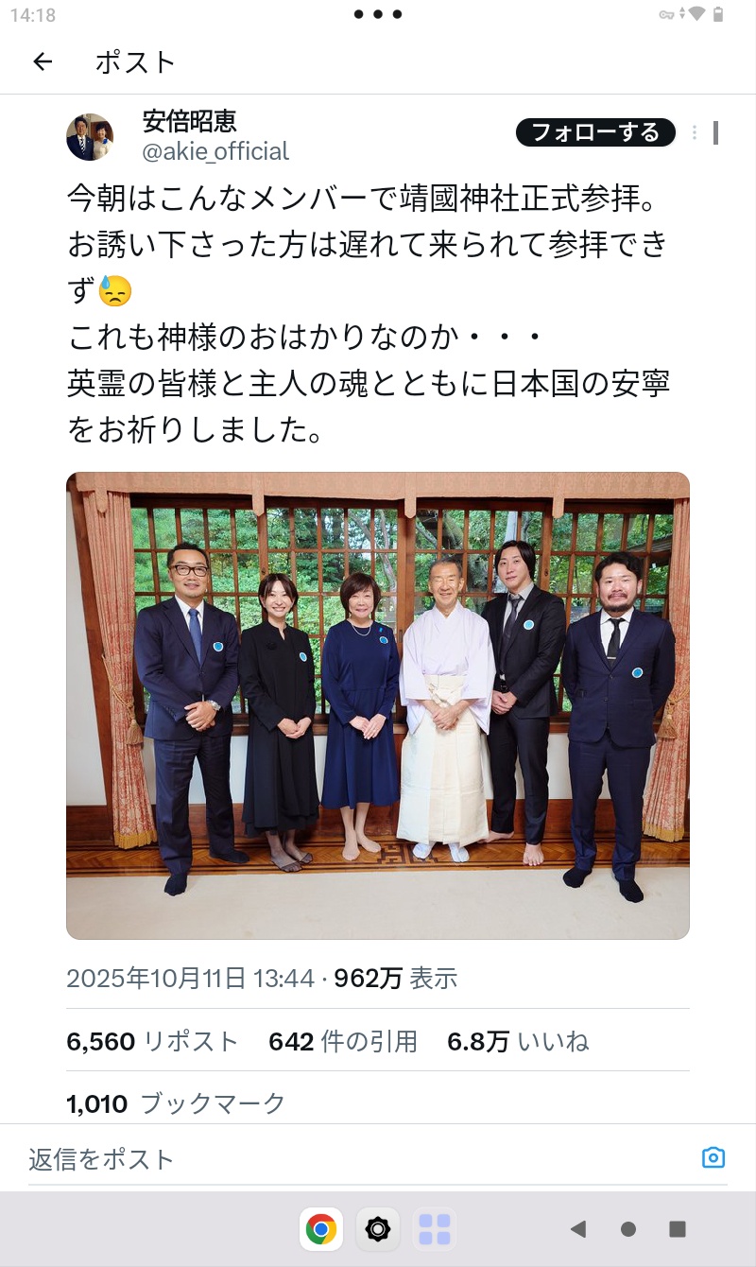View the 6,560 リポスト list
The height and width of the screenshot is (1267, 756).
pyautogui.click(x=152, y=1041)
